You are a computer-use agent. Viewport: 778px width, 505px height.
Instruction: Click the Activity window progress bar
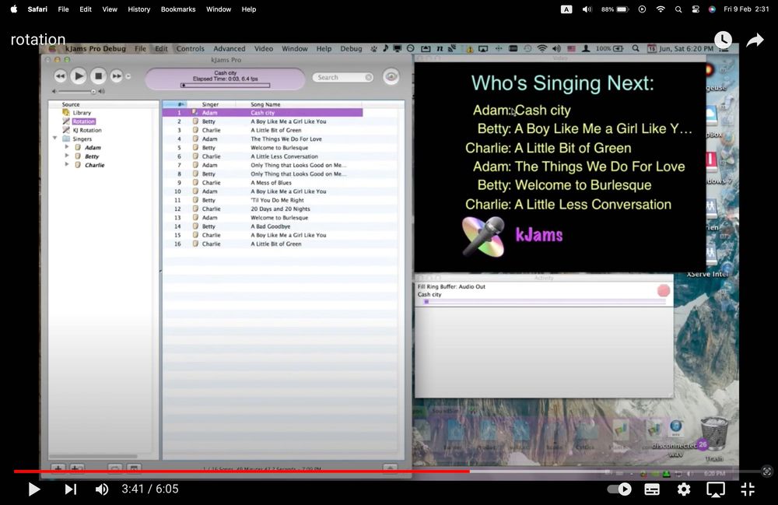tap(543, 302)
